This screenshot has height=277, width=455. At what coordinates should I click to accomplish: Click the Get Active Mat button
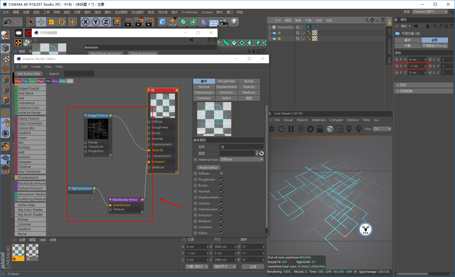click(29, 74)
